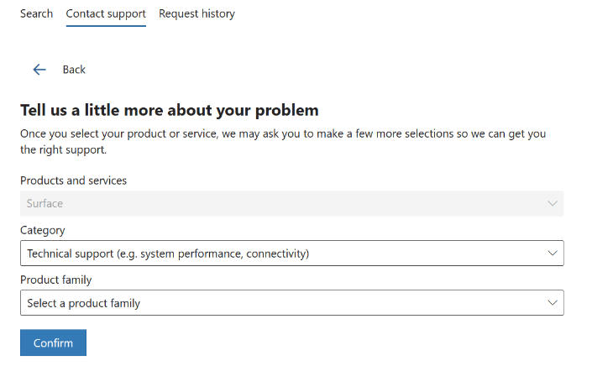Image resolution: width=613 pixels, height=366 pixels.
Task: Click the 'Category' field label
Action: point(43,229)
